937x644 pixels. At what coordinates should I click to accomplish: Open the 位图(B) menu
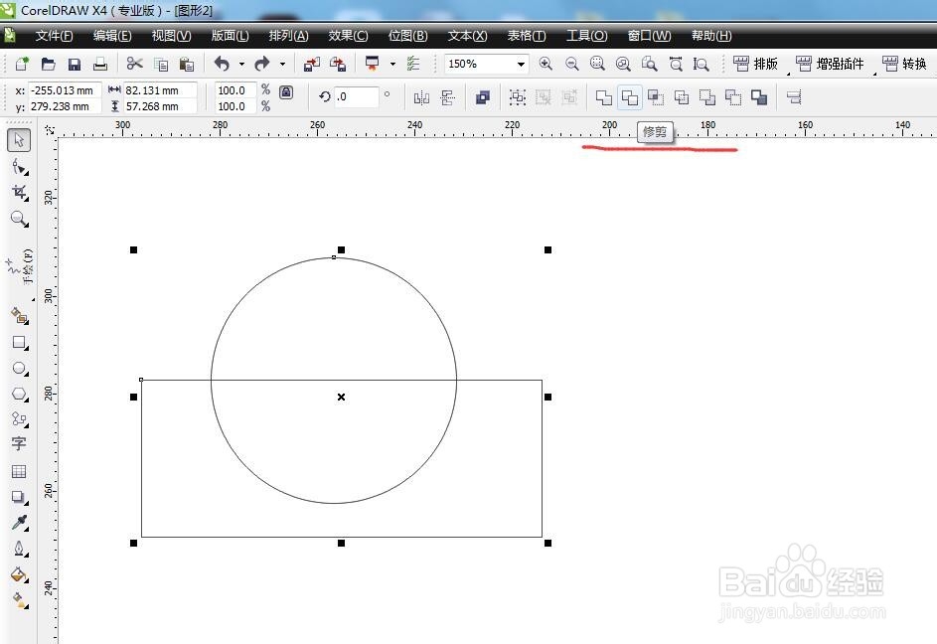click(408, 36)
